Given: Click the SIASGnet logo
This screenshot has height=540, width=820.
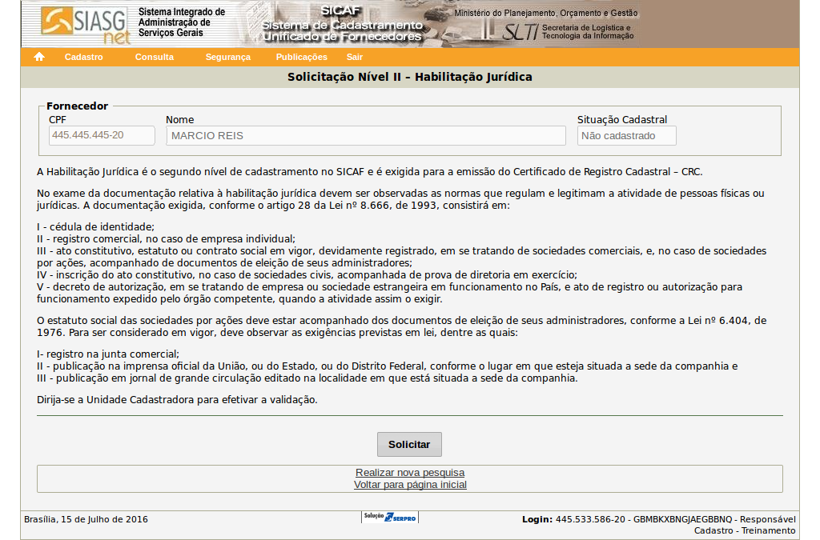Looking at the screenshot, I should [x=85, y=25].
